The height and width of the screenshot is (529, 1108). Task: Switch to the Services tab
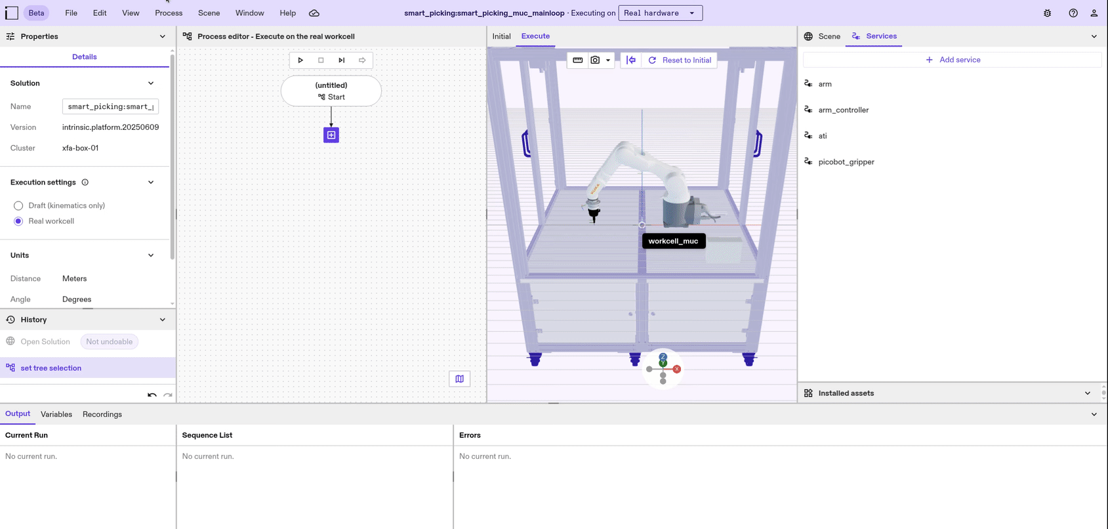point(874,36)
